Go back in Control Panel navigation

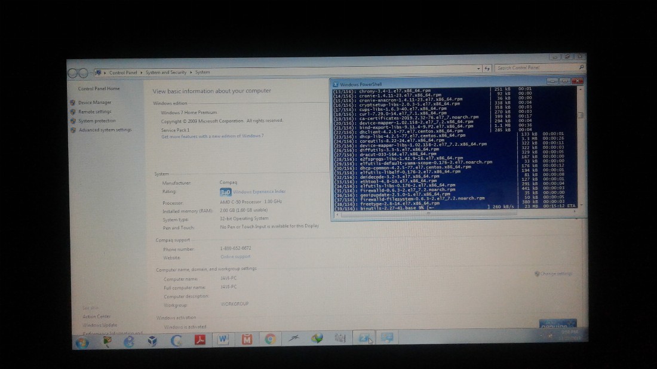click(72, 73)
